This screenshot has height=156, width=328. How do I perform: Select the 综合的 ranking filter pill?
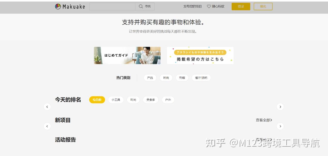point(97,100)
